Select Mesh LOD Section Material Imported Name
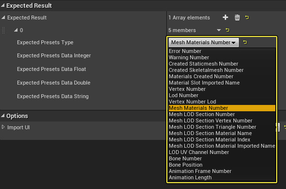286x189 pixels. (x=222, y=146)
